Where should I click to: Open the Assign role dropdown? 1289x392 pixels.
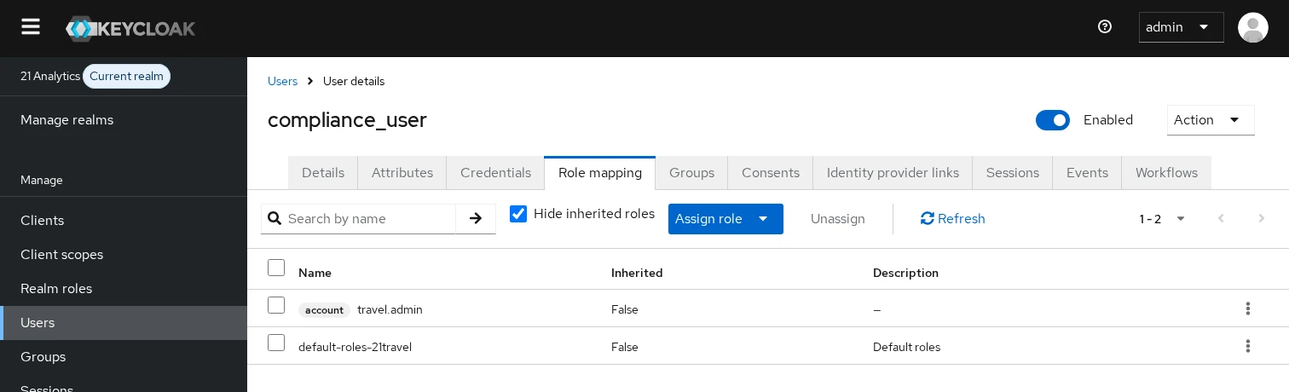[725, 219]
